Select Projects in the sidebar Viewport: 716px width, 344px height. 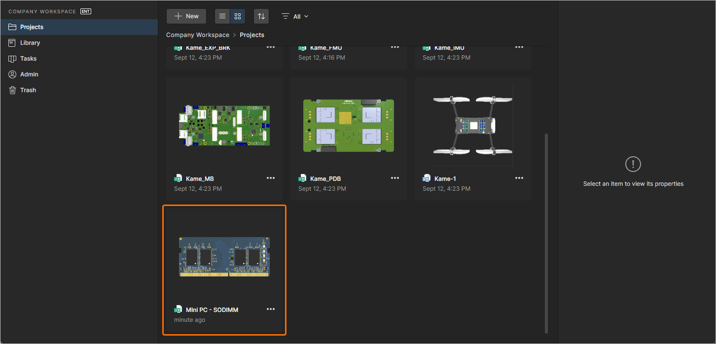(x=32, y=27)
